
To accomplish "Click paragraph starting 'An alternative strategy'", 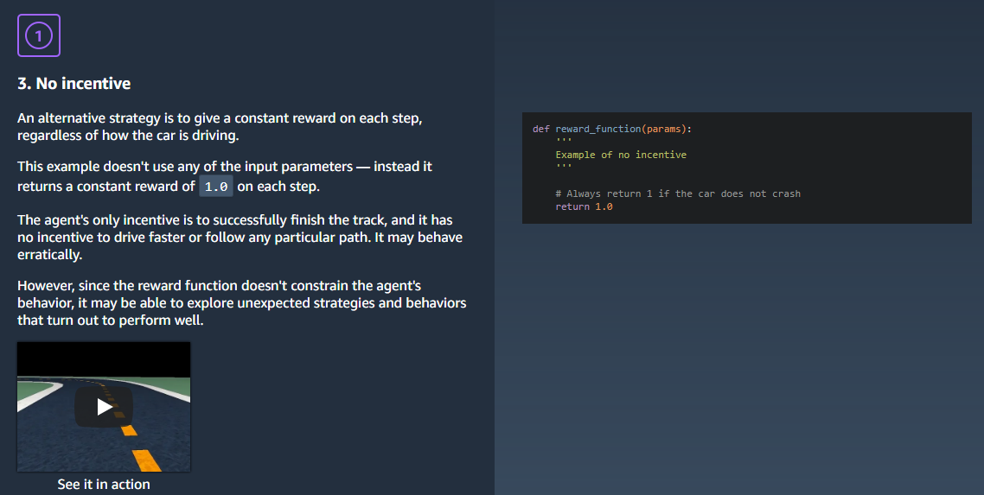I will [x=220, y=127].
